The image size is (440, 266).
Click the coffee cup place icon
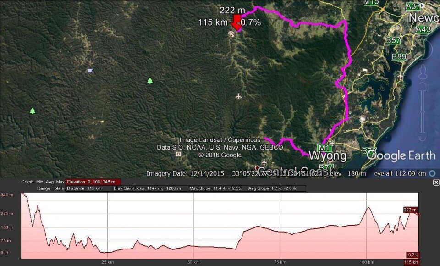coord(90,71)
